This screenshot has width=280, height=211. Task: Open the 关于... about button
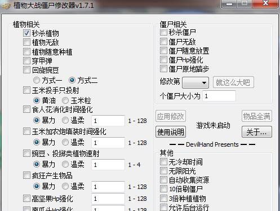coord(257,132)
